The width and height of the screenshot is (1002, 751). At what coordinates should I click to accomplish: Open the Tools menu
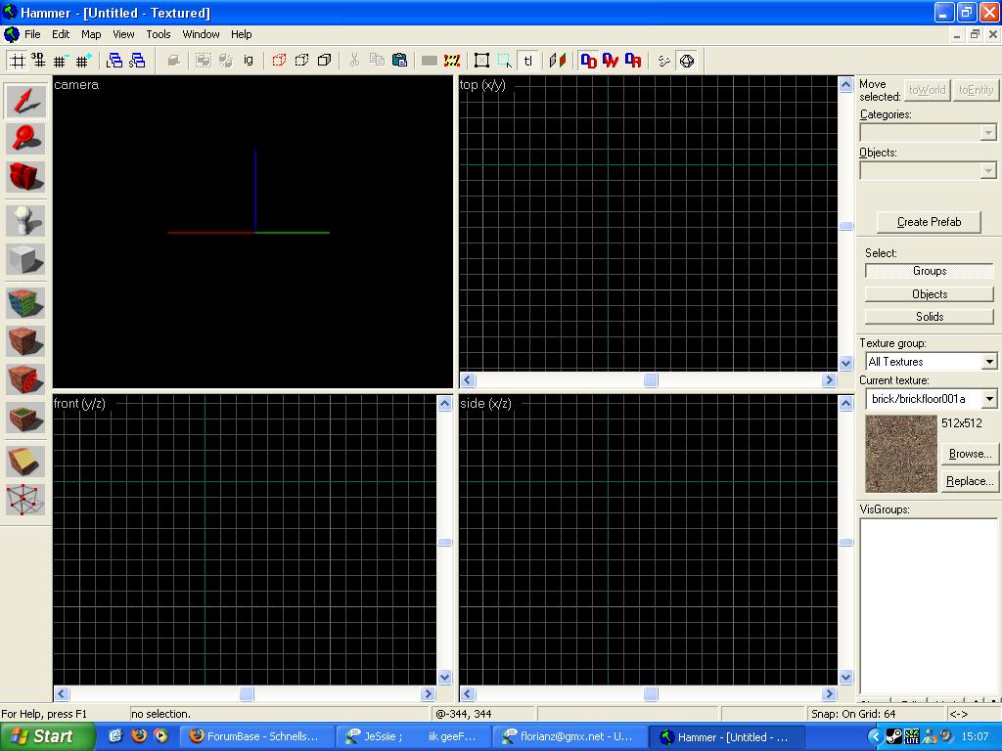click(158, 34)
